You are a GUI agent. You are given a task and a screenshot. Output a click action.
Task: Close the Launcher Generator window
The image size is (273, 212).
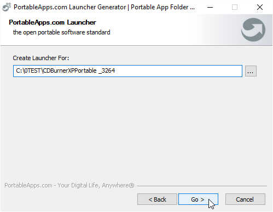point(260,7)
